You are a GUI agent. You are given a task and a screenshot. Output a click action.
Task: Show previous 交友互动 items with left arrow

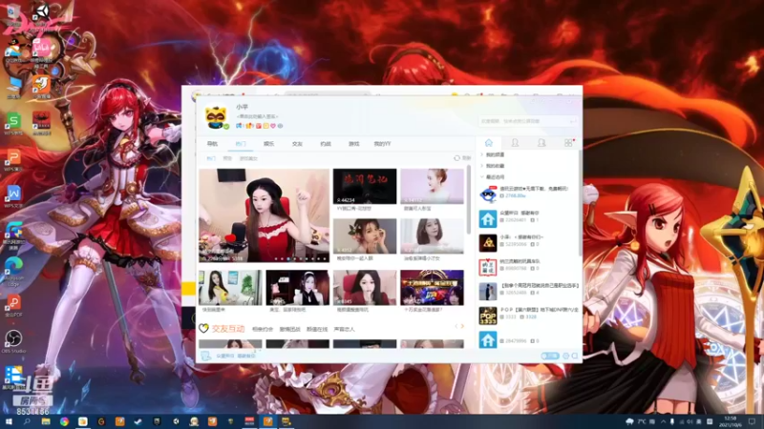[x=456, y=326]
